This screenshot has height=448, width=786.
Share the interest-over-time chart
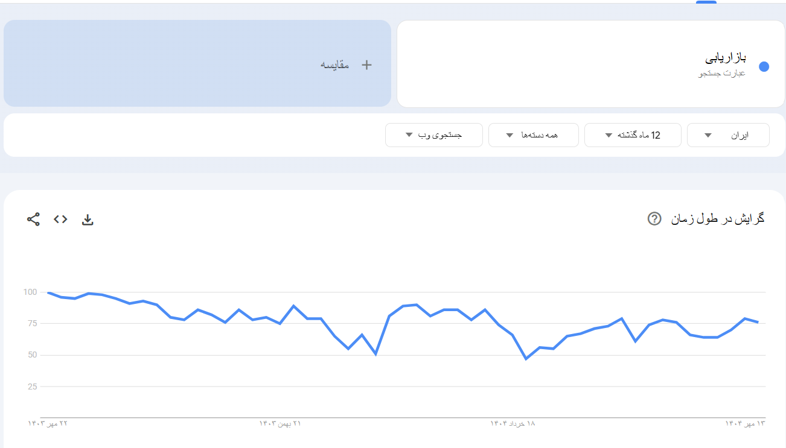click(x=33, y=219)
